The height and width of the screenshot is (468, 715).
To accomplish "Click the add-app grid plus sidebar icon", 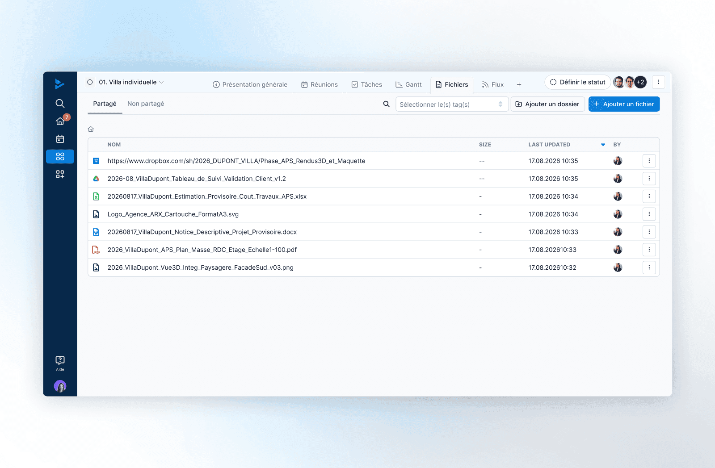I will click(x=60, y=174).
